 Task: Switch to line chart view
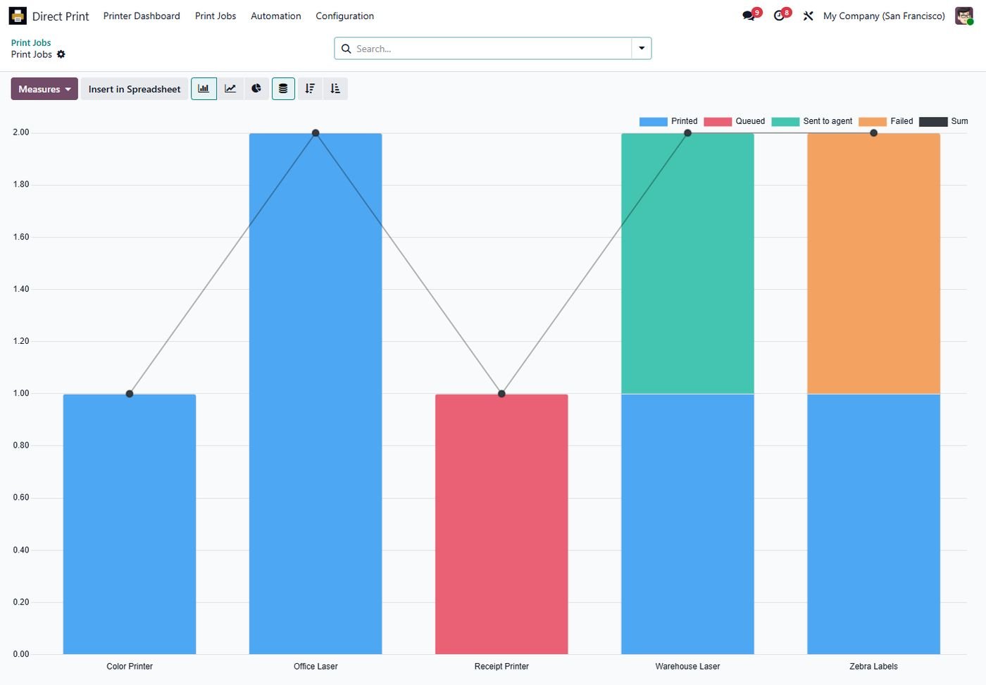230,89
